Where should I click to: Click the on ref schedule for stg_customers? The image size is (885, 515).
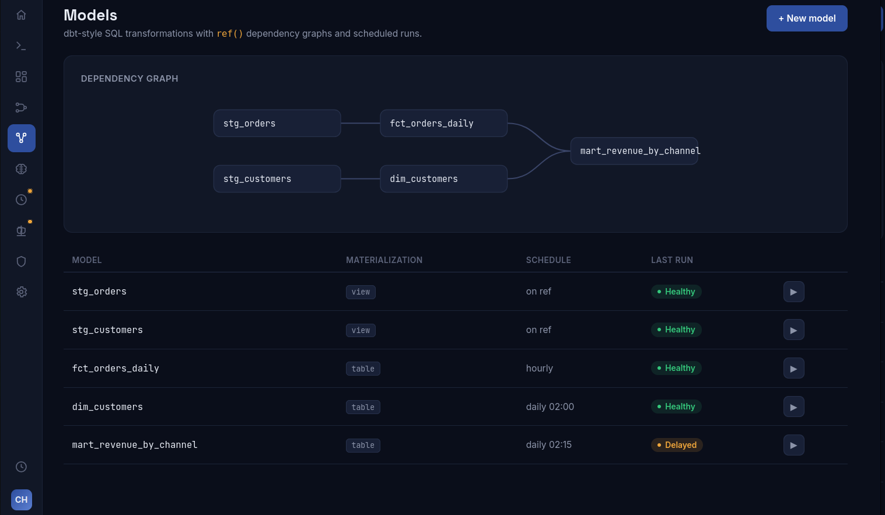click(x=538, y=330)
